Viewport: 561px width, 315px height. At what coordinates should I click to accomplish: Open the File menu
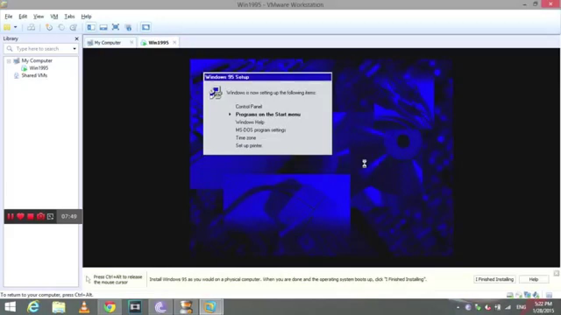8,17
